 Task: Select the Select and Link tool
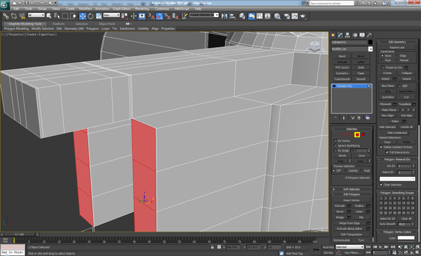(x=6, y=16)
